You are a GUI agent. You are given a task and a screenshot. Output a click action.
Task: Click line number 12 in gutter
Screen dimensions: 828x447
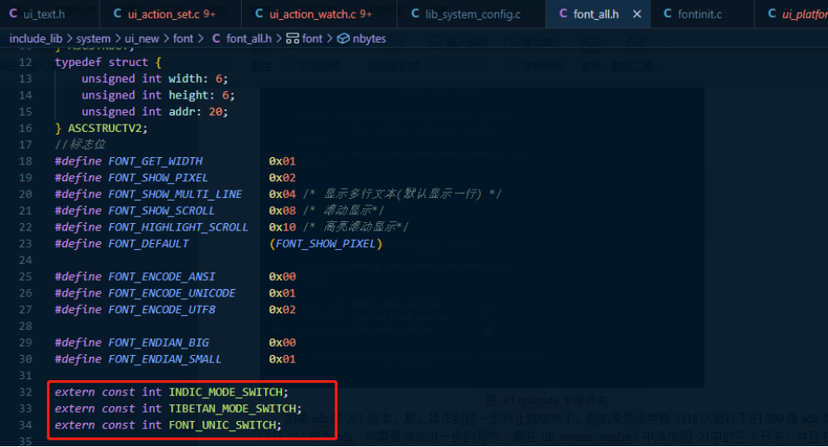point(25,63)
